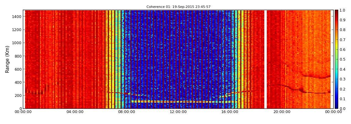Click the colorbar 0.4 tick label
Viewport: 351px width, 124px height.
tap(342, 69)
